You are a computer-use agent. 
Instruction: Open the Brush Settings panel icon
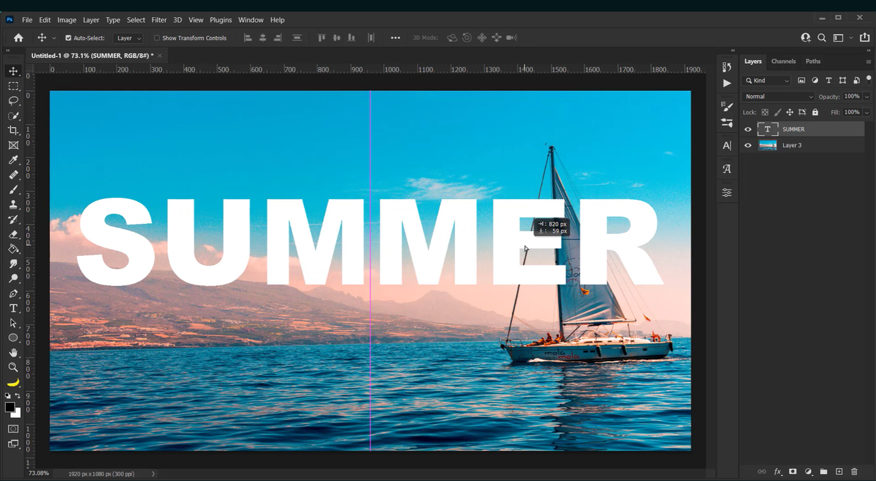727,107
